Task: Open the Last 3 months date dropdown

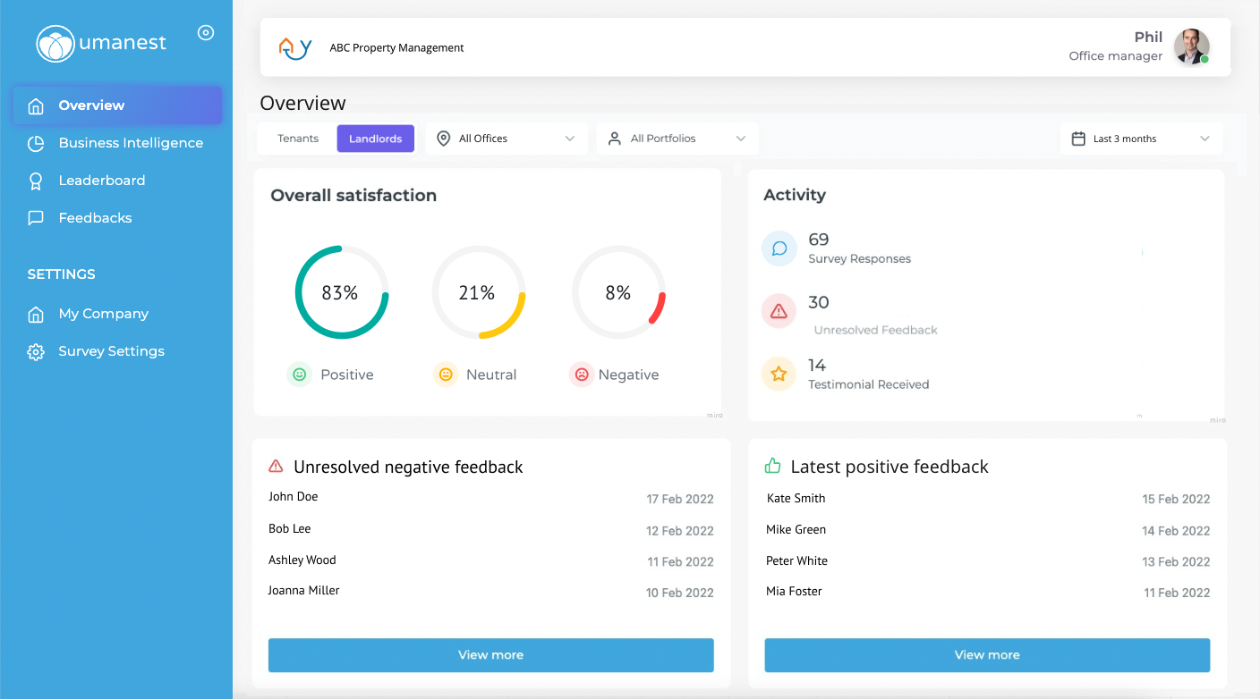Action: click(x=1140, y=139)
